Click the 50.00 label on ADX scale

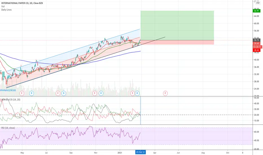pyautogui.click(x=256, y=98)
